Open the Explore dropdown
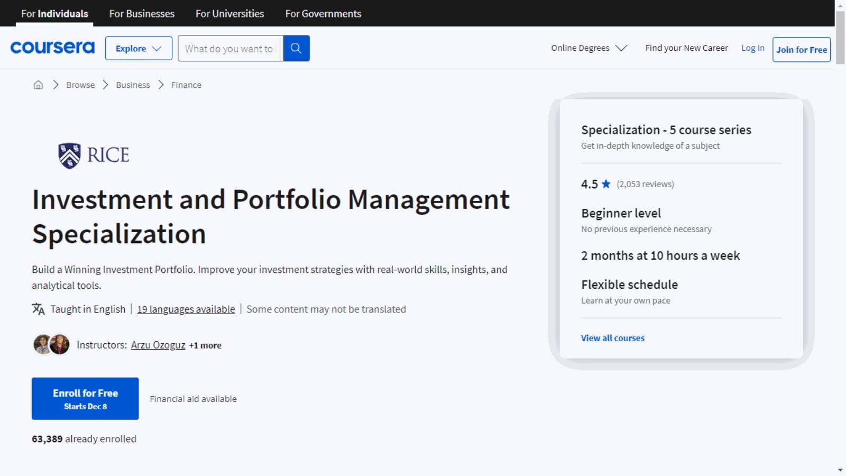The image size is (846, 476). click(139, 48)
